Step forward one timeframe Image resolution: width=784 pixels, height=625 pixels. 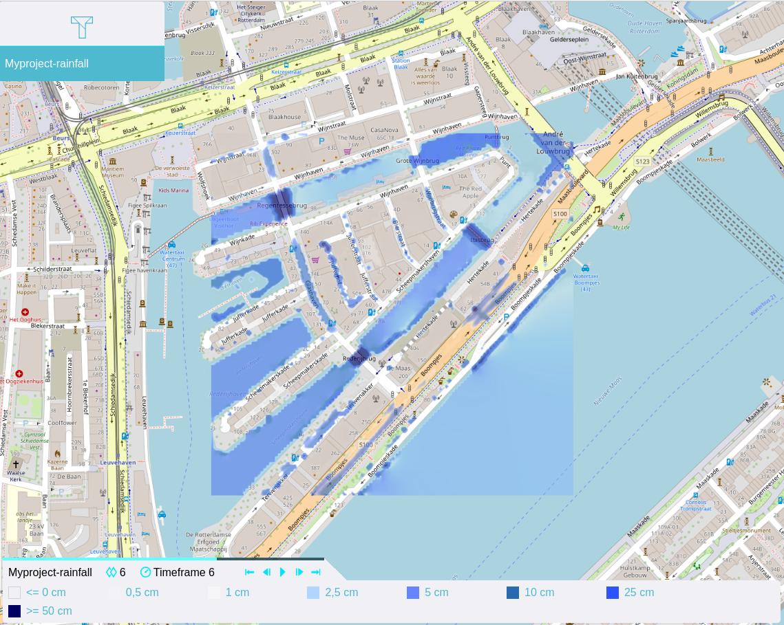[x=299, y=572]
